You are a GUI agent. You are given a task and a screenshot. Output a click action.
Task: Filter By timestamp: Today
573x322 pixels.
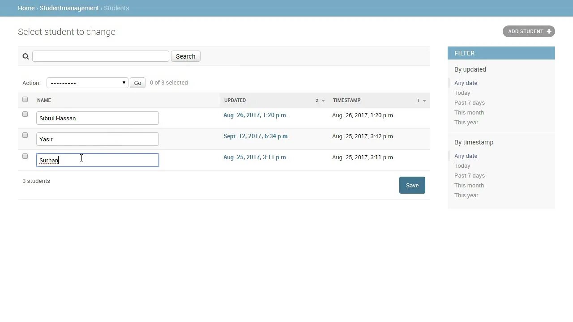462,165
